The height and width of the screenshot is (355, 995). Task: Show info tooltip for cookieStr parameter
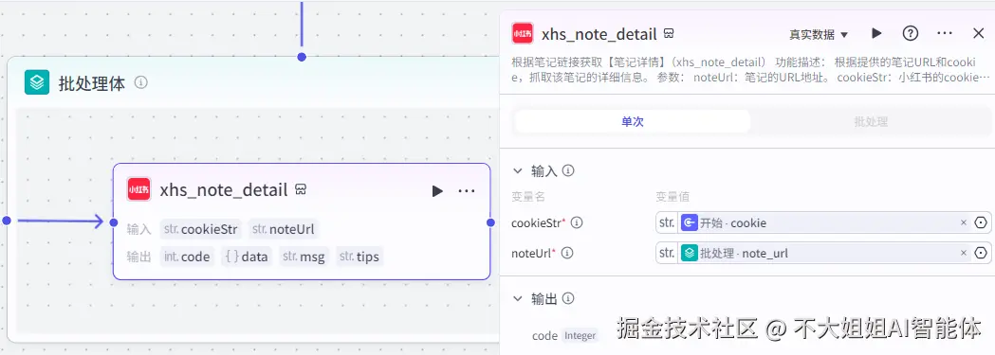tap(577, 222)
